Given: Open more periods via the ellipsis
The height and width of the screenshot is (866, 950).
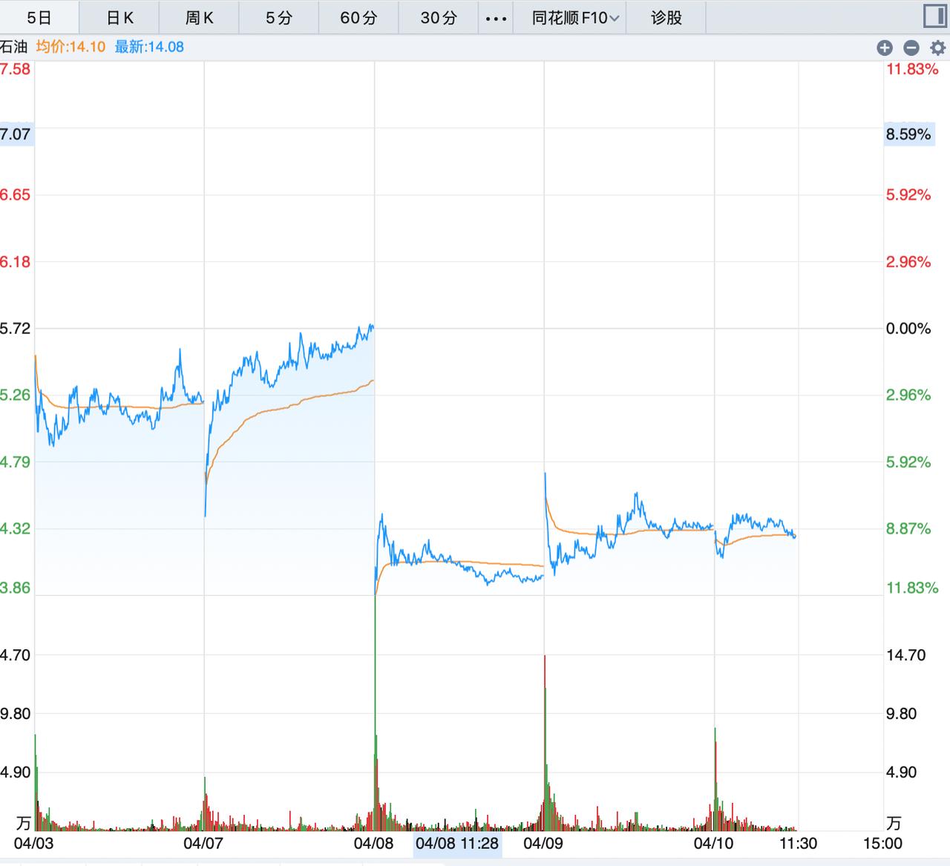Looking at the screenshot, I should 496,18.
